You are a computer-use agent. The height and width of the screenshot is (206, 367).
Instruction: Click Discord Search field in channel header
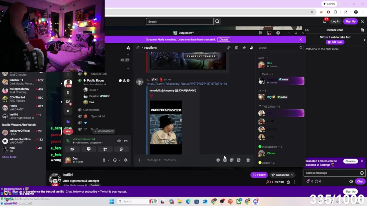280,48
